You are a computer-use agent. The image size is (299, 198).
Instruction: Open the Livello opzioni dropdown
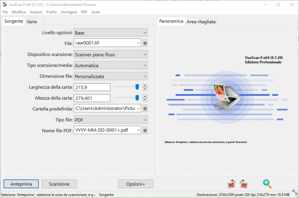pyautogui.click(x=111, y=33)
